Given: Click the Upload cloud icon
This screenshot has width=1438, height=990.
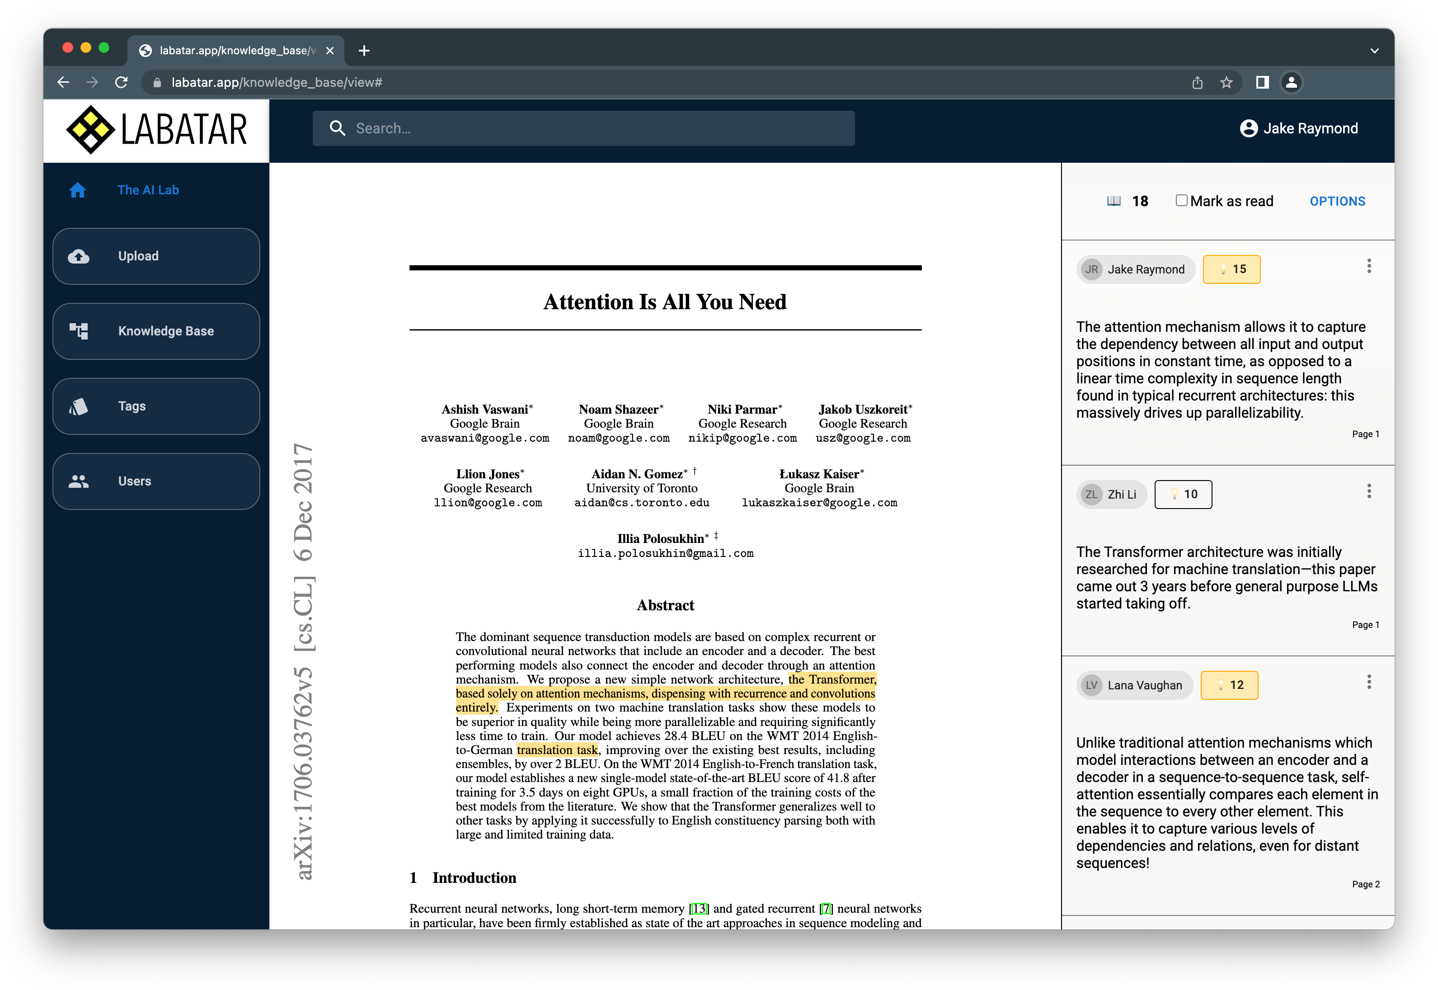Looking at the screenshot, I should click(79, 256).
